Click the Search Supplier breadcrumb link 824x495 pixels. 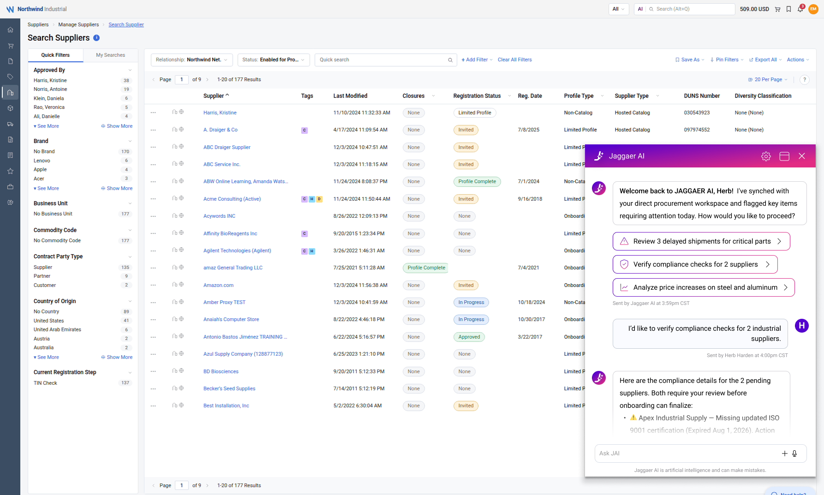[x=126, y=25]
